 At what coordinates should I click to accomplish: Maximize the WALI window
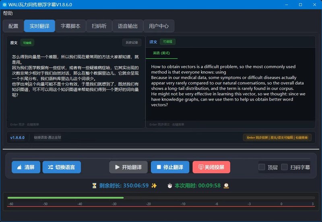(300, 4)
